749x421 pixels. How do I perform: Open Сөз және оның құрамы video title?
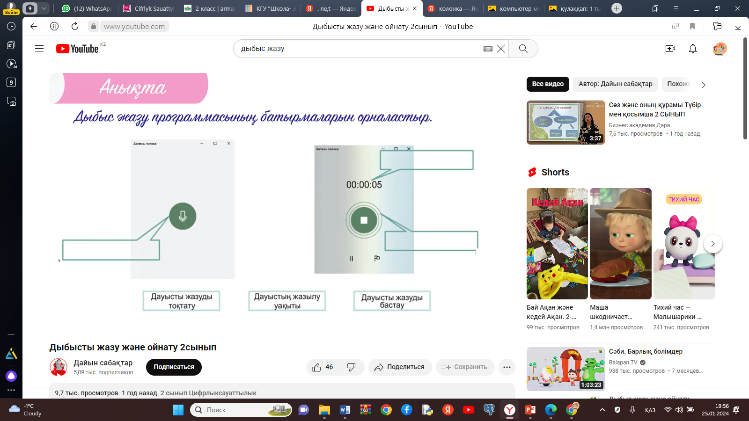point(654,109)
